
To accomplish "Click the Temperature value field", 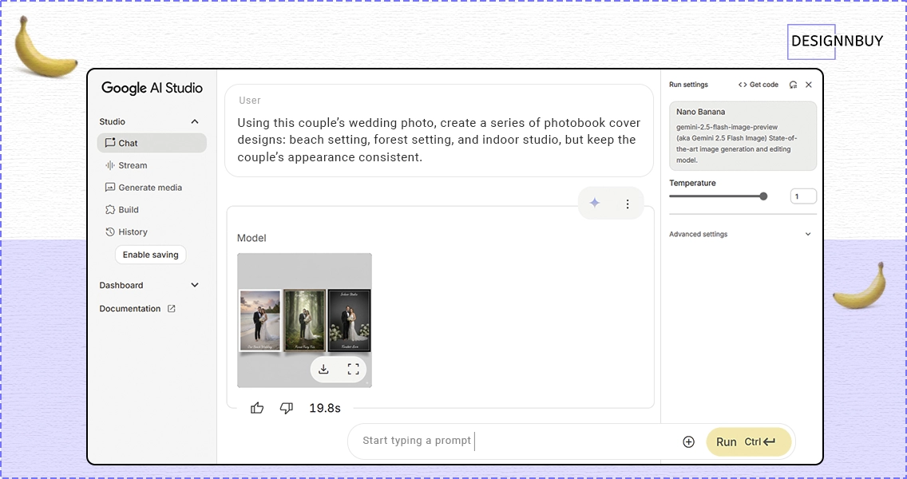I will click(803, 196).
